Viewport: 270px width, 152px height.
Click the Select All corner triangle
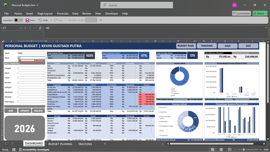(x=3, y=41)
